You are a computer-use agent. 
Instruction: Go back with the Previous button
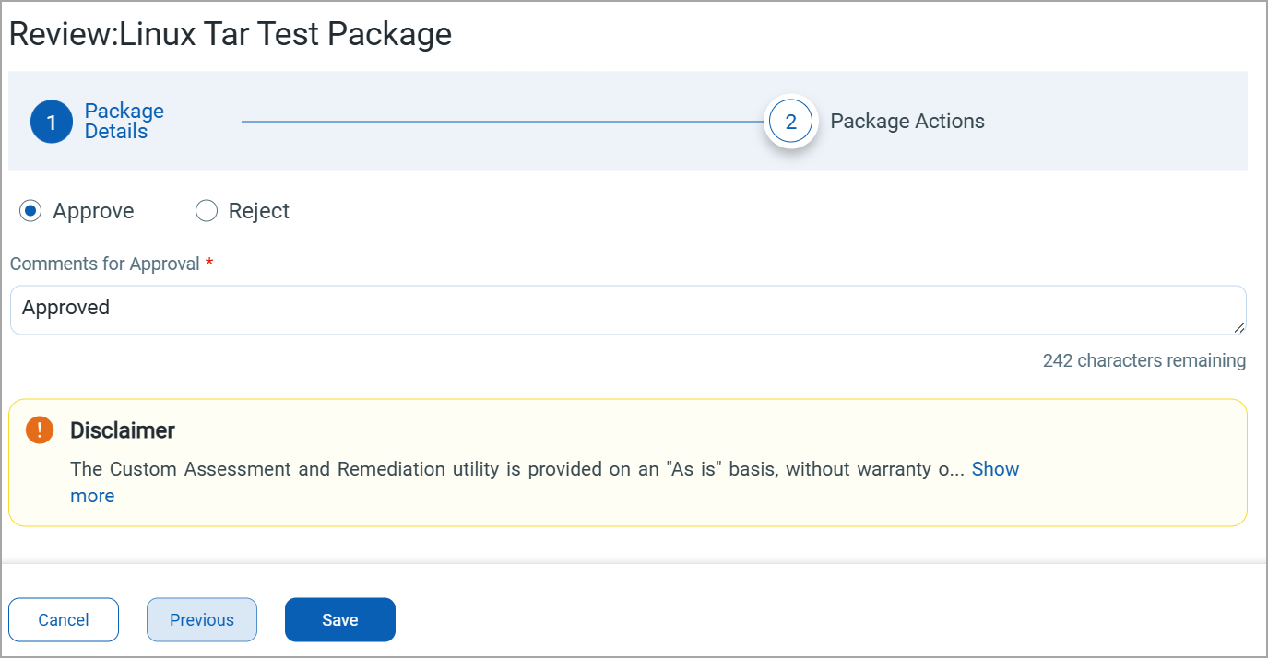pos(202,619)
